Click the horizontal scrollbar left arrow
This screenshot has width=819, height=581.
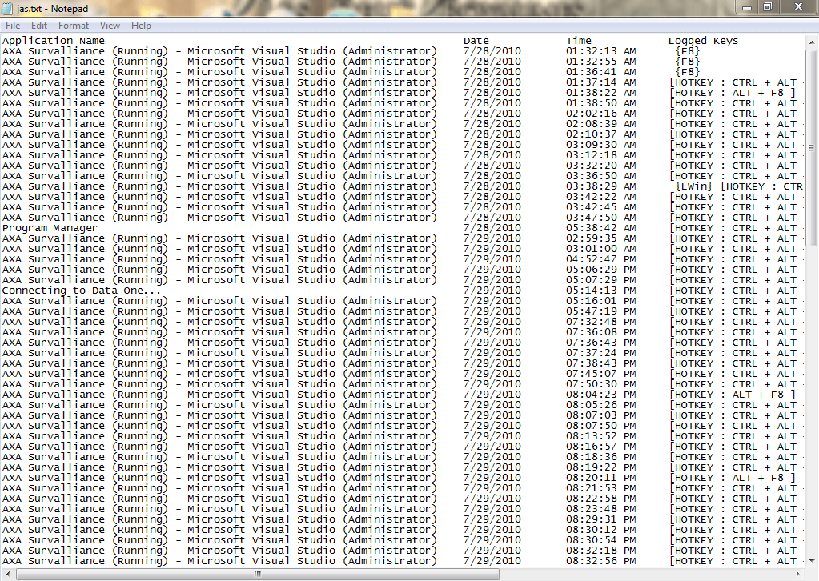(6, 574)
